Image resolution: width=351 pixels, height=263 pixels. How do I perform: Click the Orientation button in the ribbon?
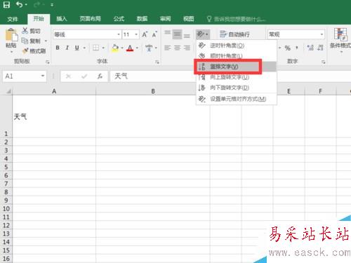[x=203, y=34]
